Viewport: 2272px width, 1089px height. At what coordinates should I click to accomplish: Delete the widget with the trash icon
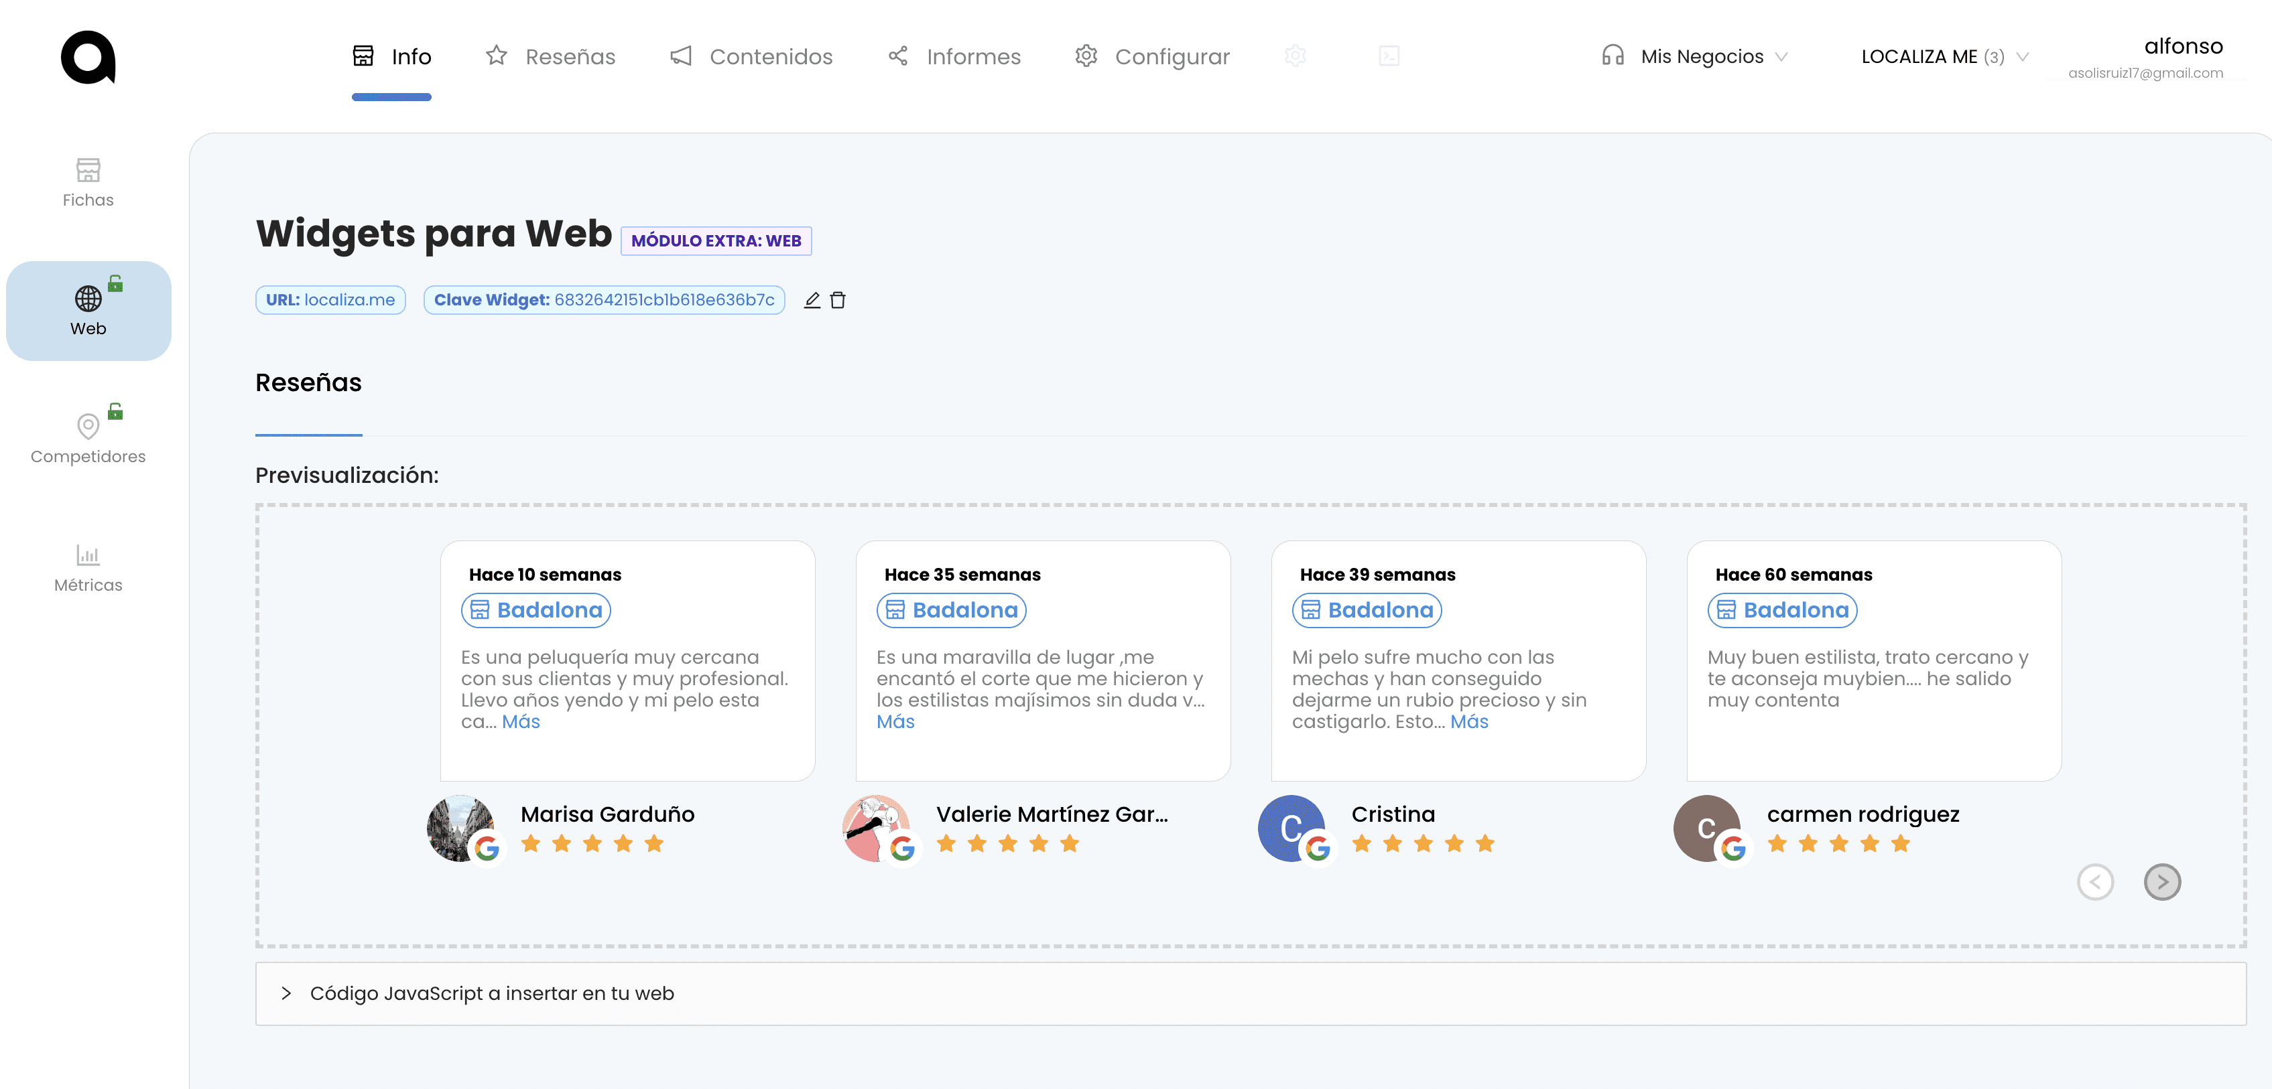pos(838,301)
